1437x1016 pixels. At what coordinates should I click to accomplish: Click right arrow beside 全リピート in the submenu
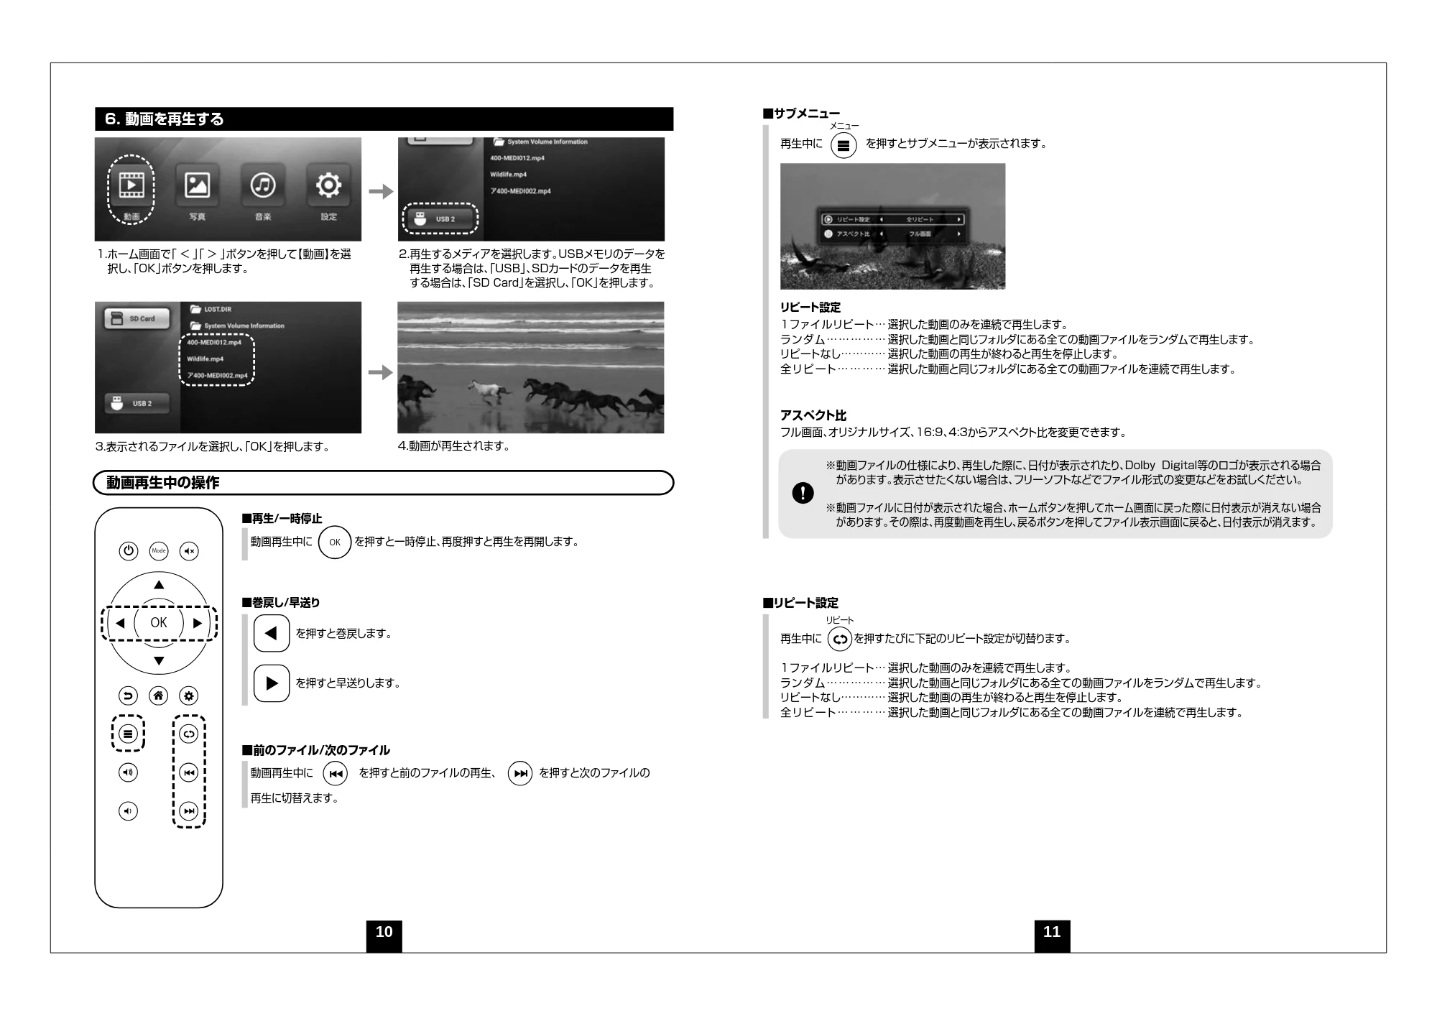[958, 219]
